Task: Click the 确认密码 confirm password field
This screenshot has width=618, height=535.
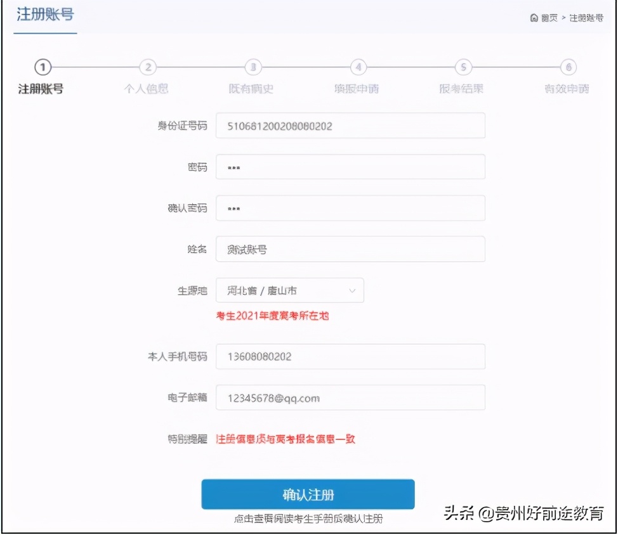Action: 350,208
